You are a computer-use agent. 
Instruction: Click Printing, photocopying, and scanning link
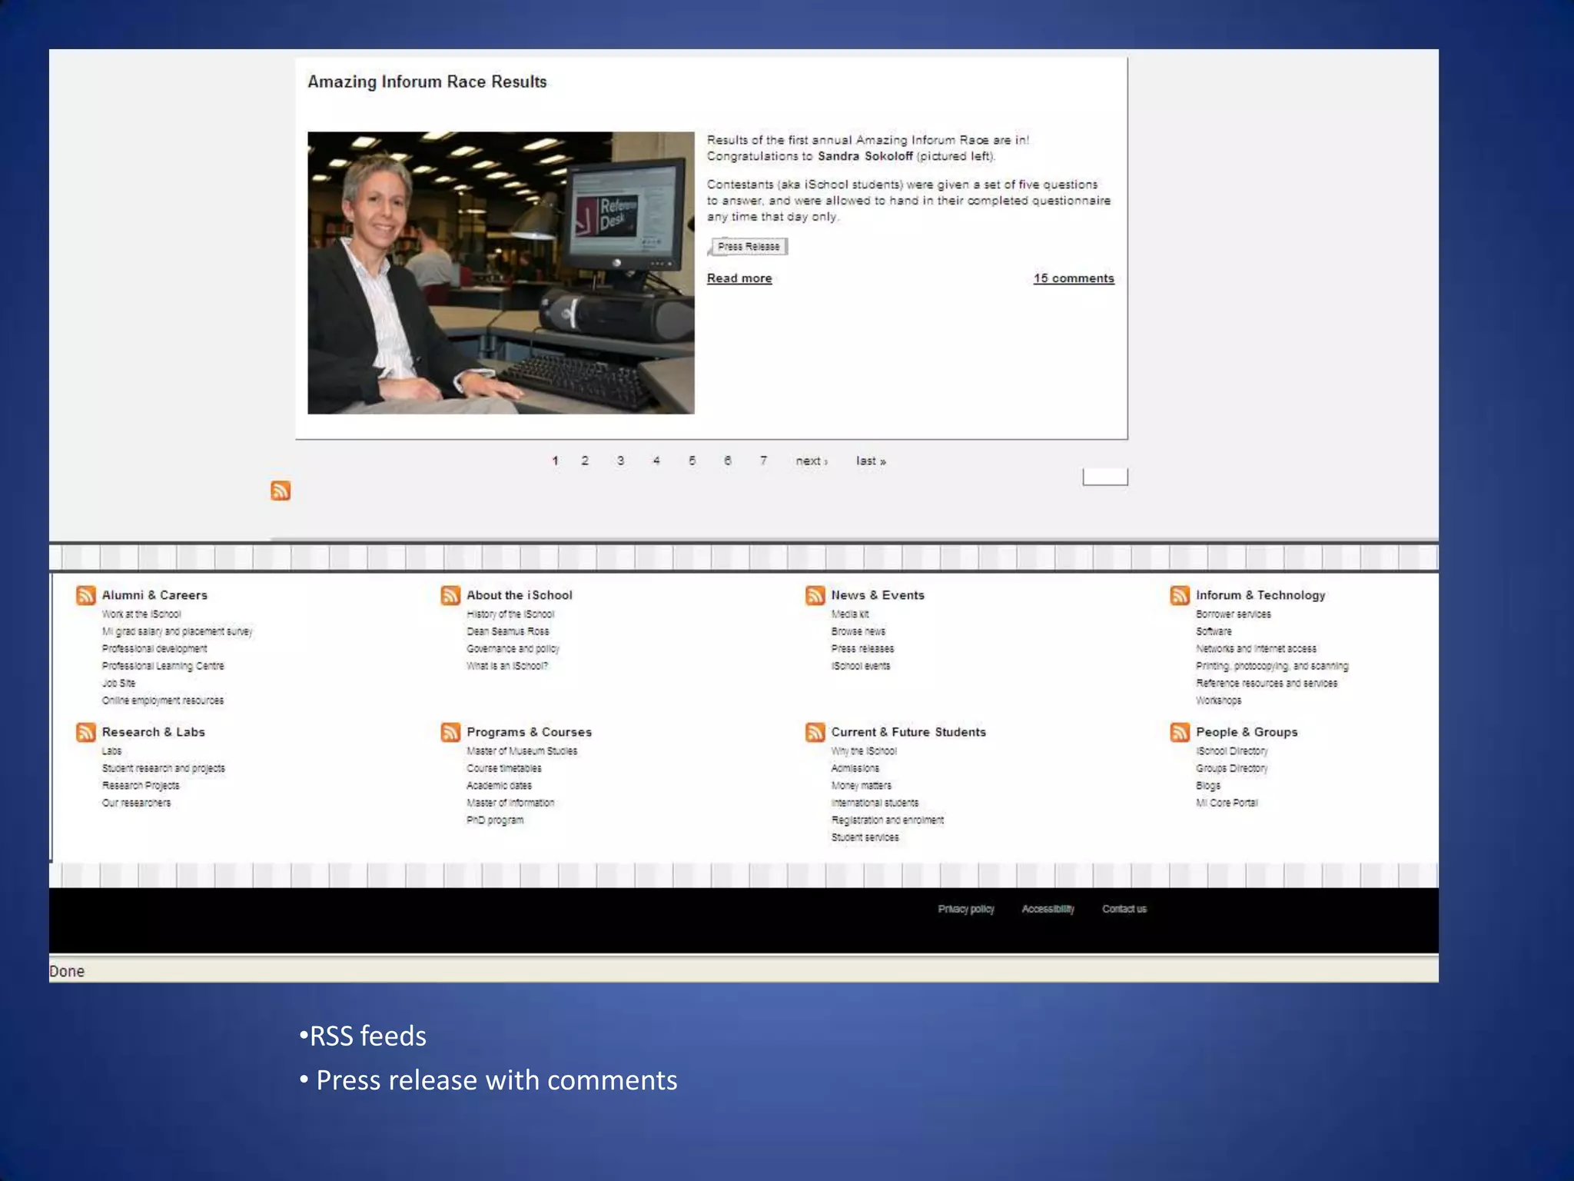click(1272, 666)
